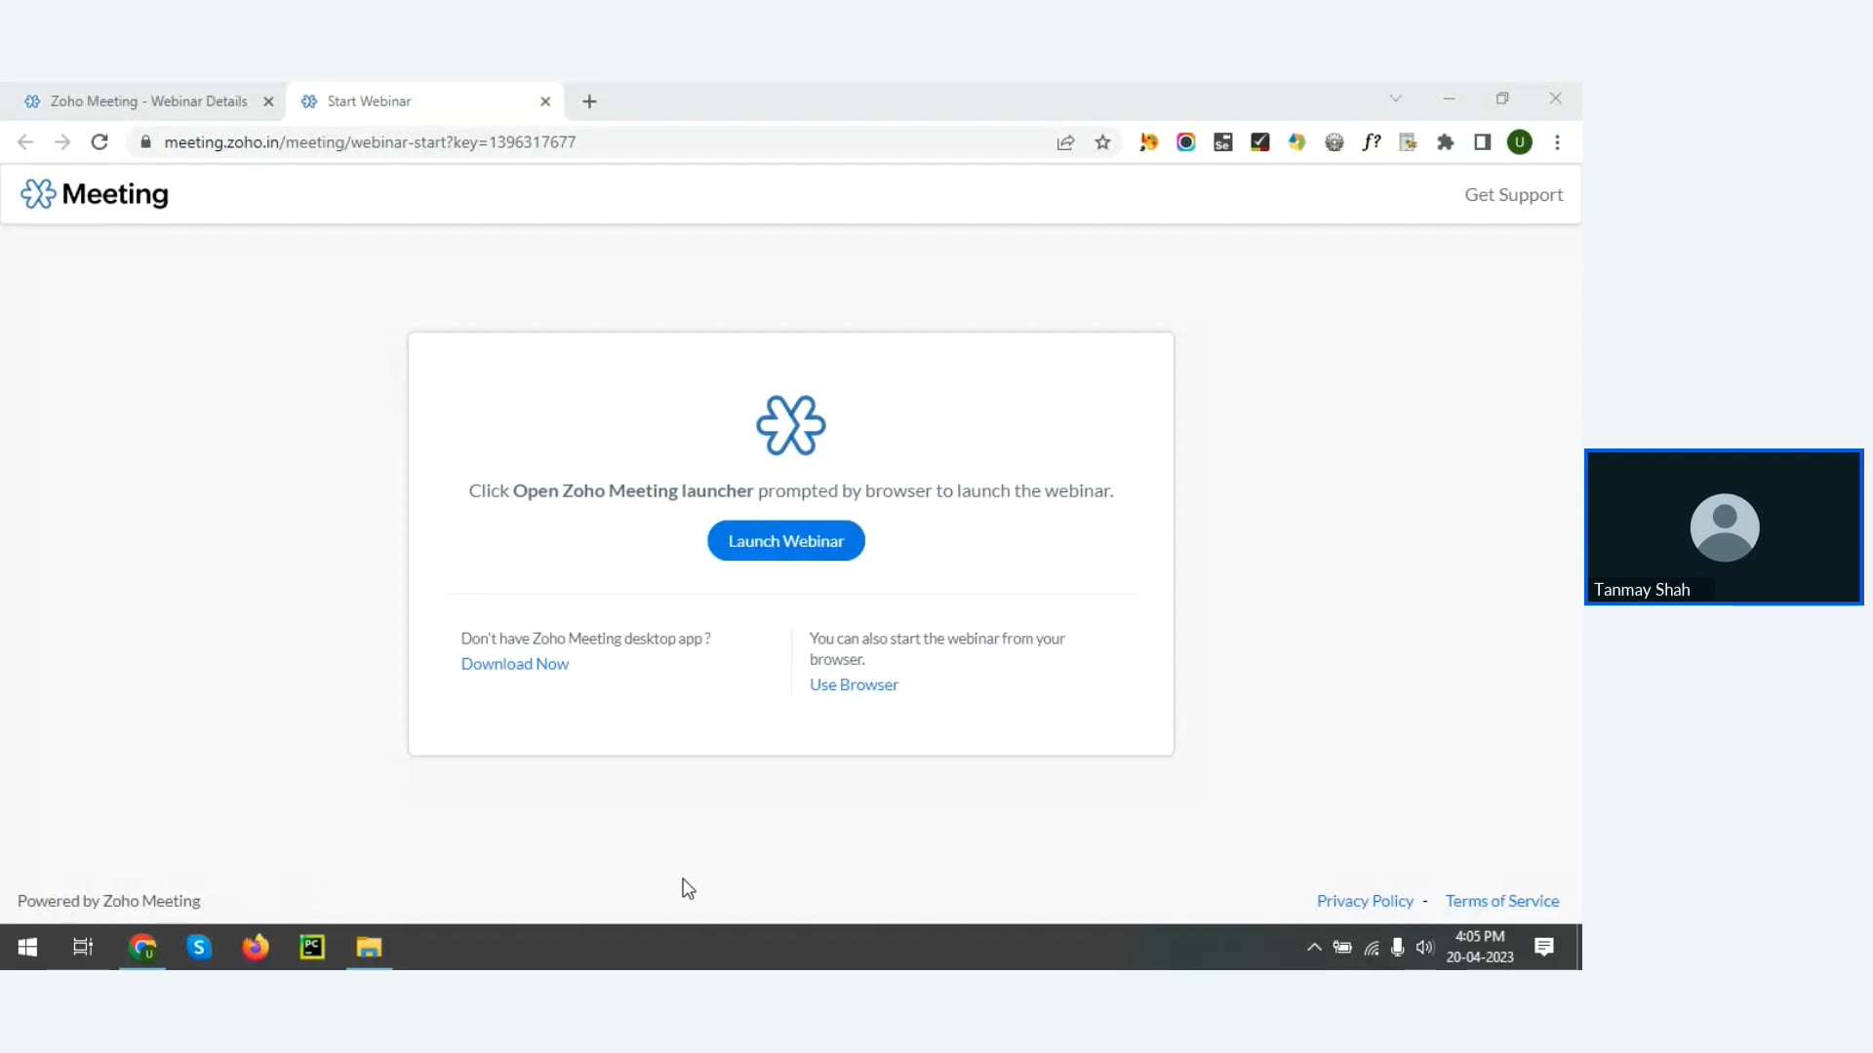Screen dimensions: 1873x1053
Task: Open the Chrome three-dot menu
Action: (1557, 142)
